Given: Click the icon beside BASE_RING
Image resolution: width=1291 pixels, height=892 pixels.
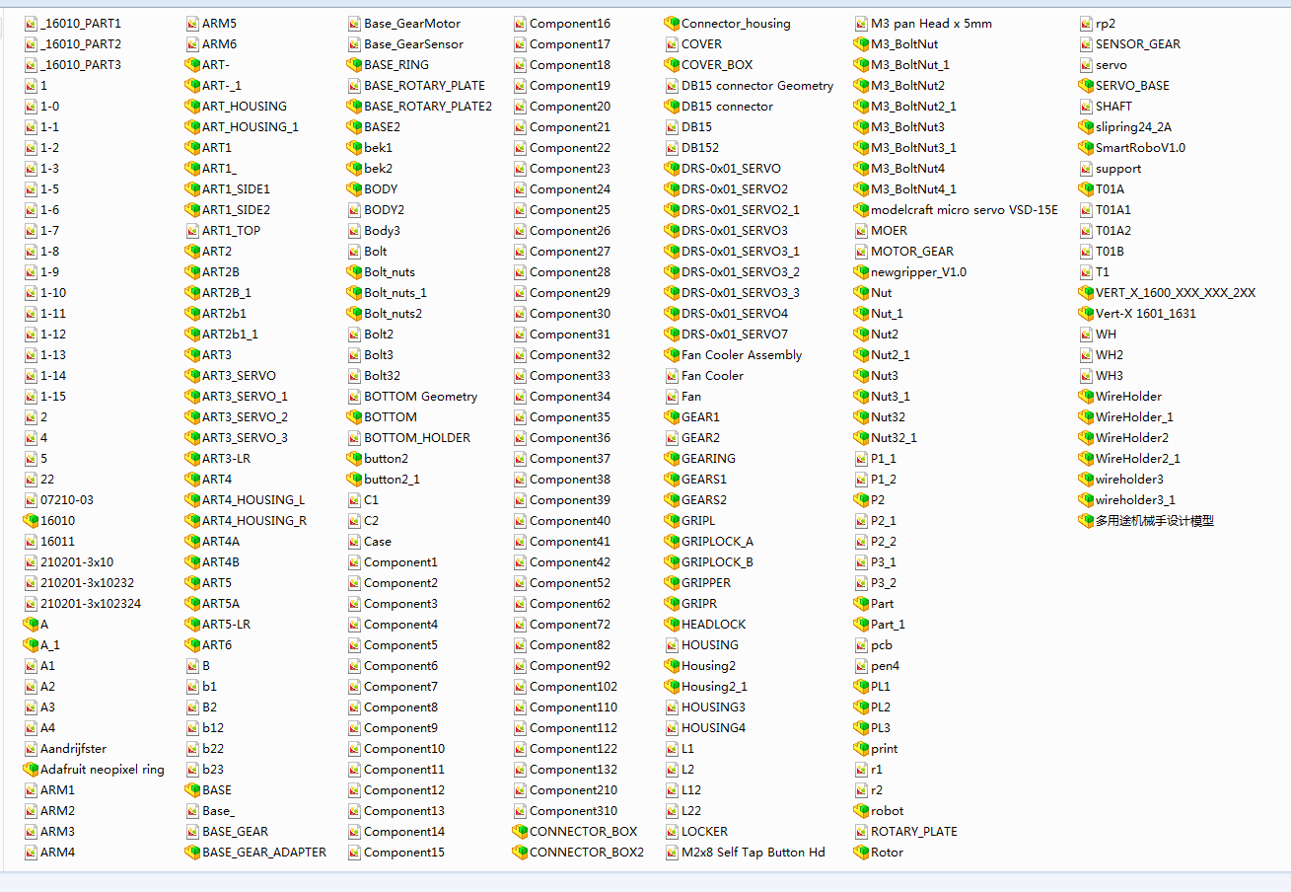Looking at the screenshot, I should coord(355,65).
